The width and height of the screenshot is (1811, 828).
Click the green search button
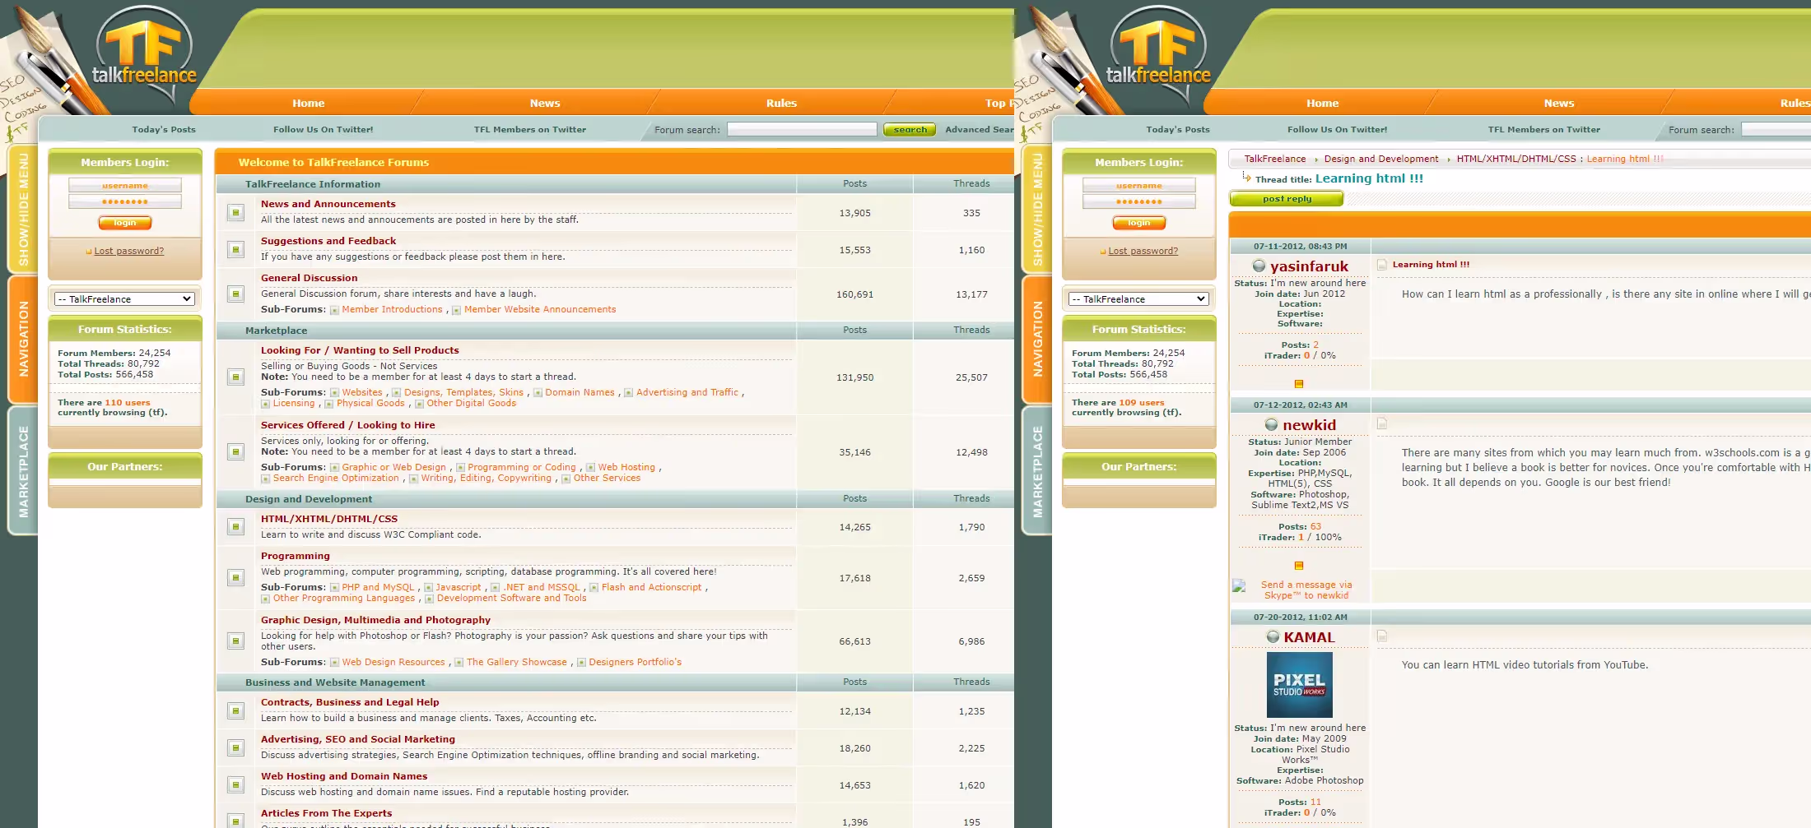(910, 129)
